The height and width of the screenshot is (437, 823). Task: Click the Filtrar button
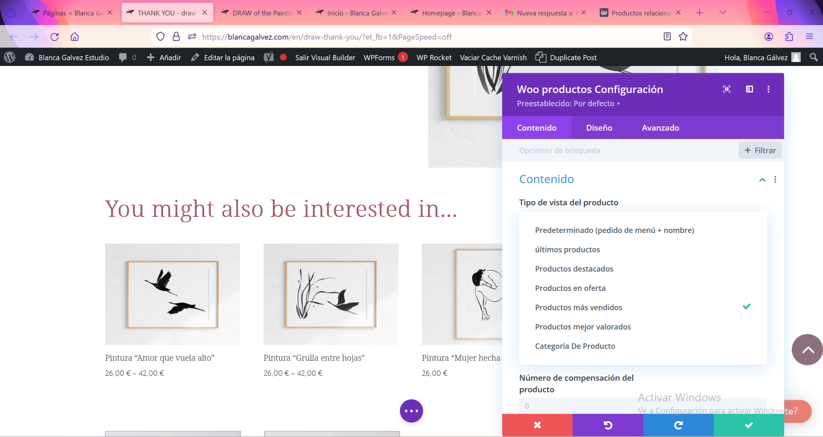pos(760,151)
